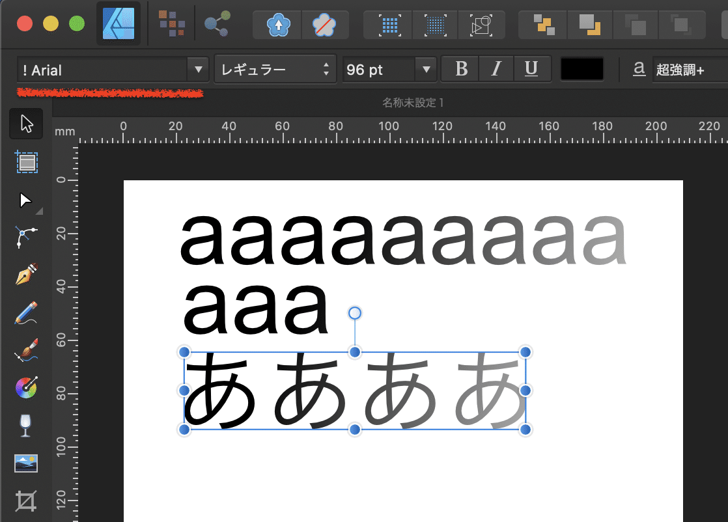Click the shapes-in-frame toolbar icon

pos(481,25)
